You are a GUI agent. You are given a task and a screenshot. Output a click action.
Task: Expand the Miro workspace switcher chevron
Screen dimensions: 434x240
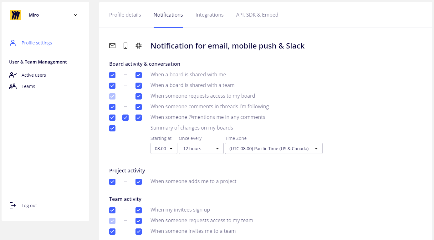pyautogui.click(x=75, y=15)
